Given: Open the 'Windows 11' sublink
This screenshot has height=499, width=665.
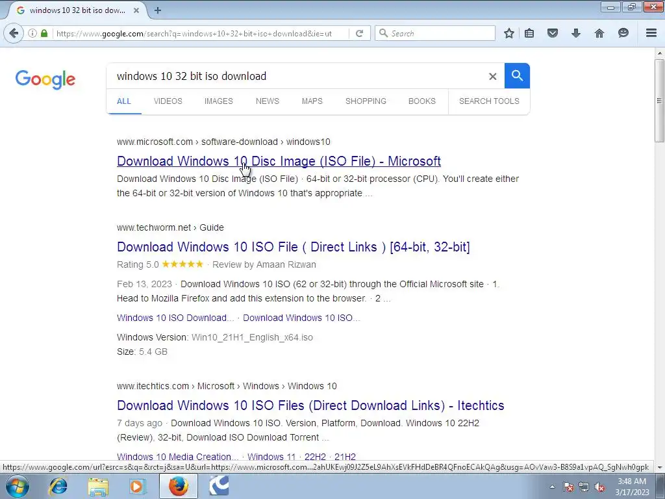Looking at the screenshot, I should coord(271,457).
